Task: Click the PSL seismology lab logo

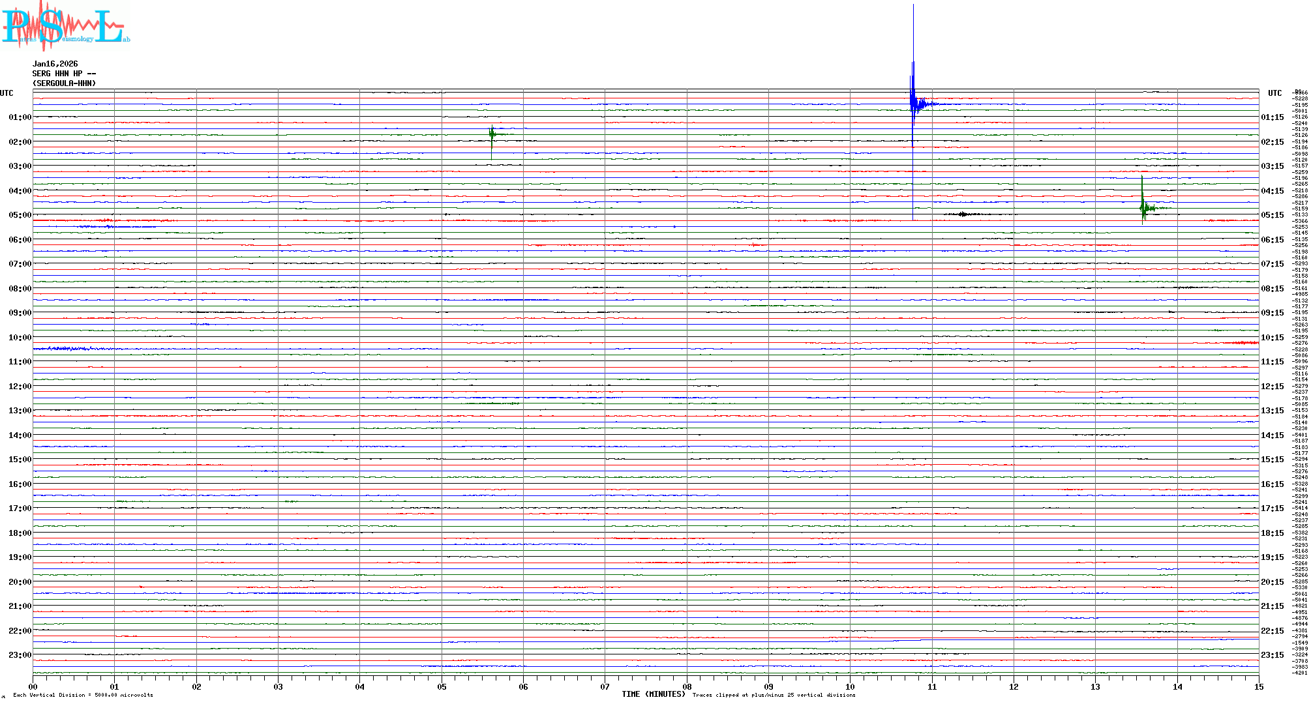Action: 65,26
